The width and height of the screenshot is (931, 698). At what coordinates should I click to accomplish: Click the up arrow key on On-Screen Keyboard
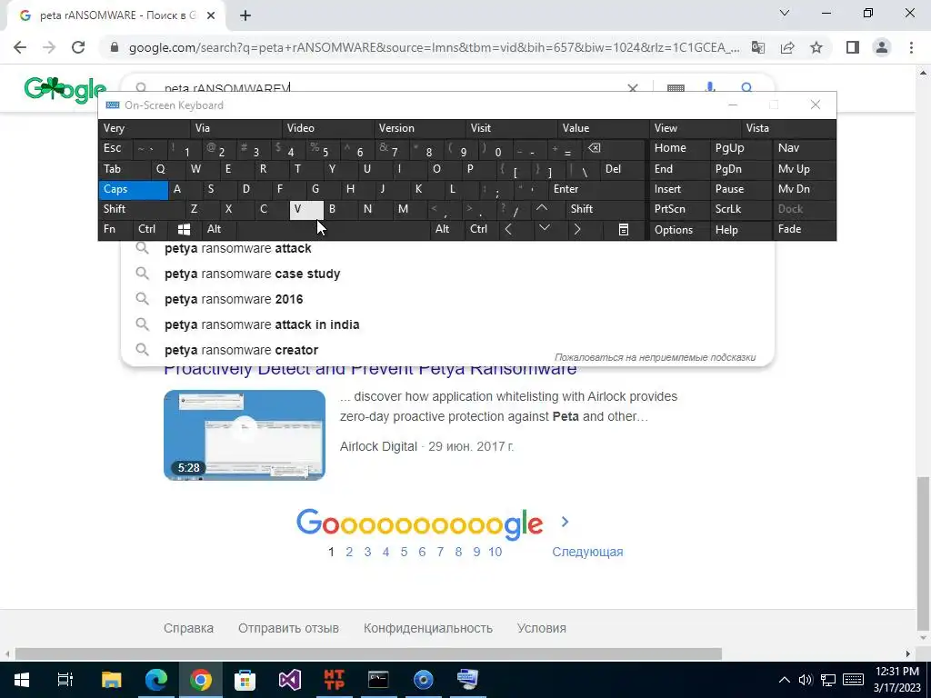tap(542, 208)
